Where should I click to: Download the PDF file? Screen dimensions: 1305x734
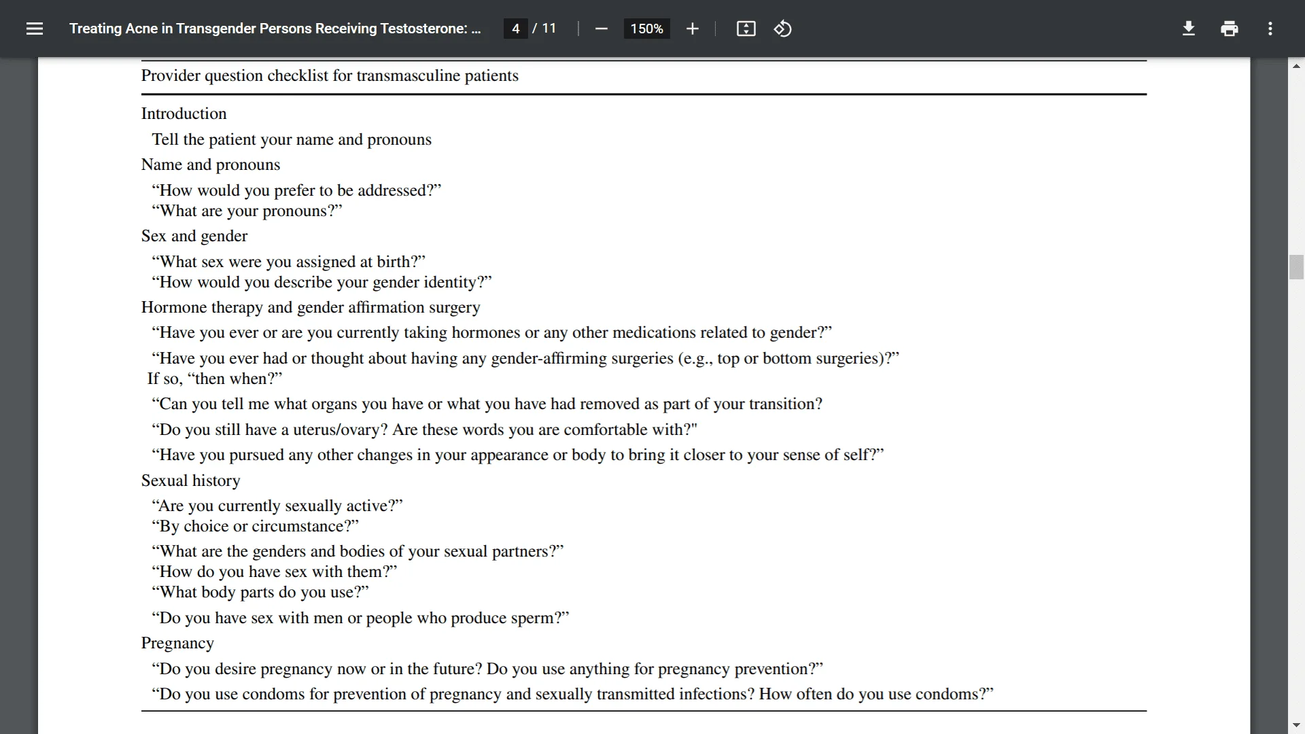(1188, 29)
